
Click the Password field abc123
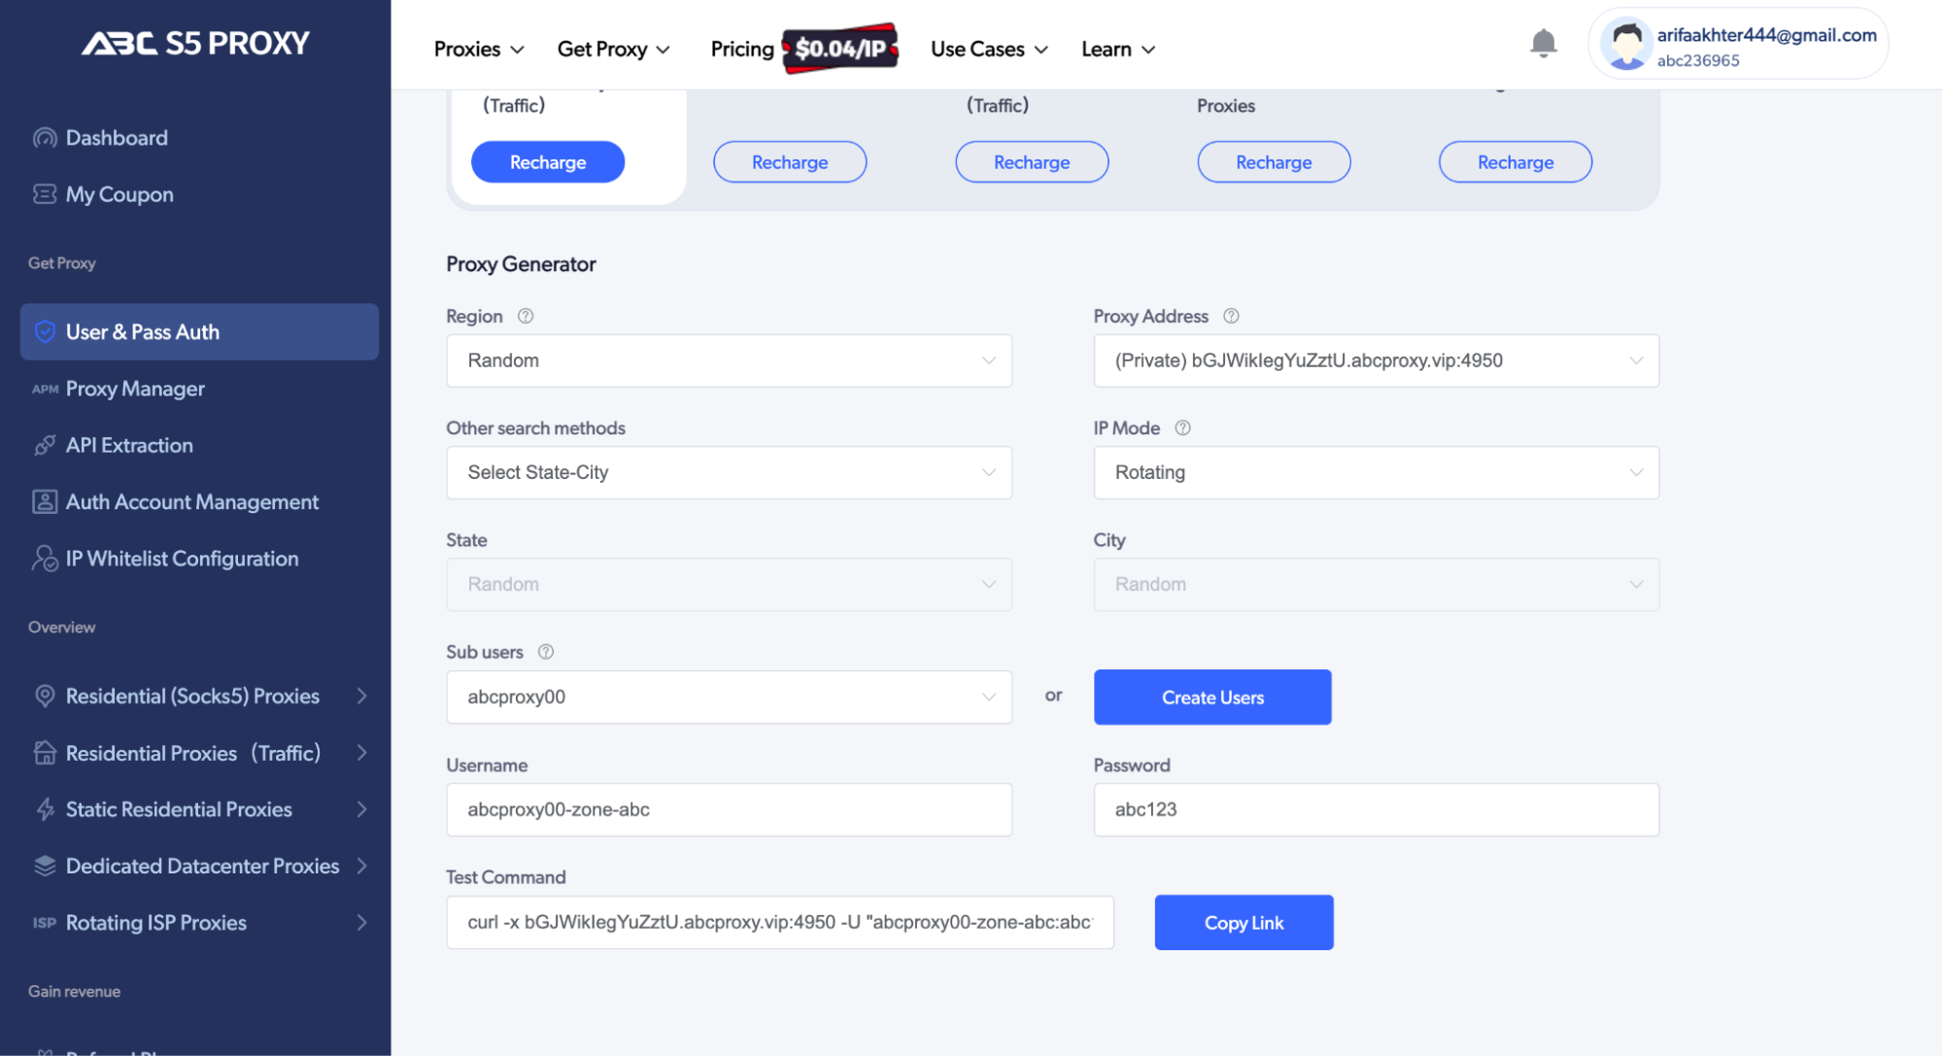pyautogui.click(x=1376, y=809)
